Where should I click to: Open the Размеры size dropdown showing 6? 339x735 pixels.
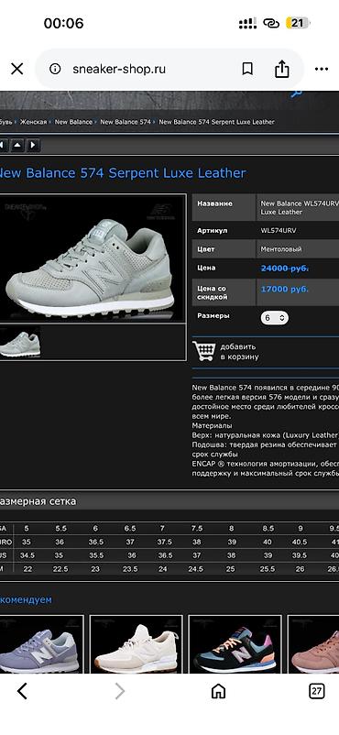(275, 318)
